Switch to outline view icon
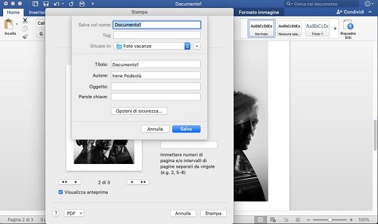 pos(286,220)
